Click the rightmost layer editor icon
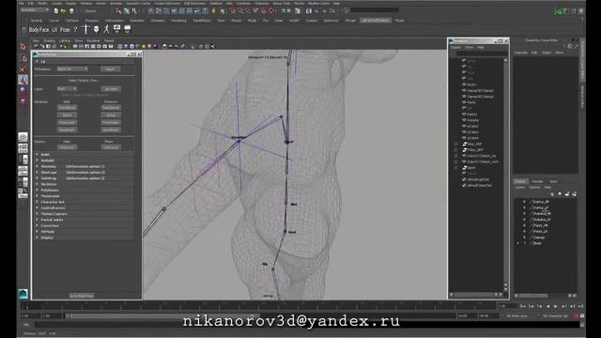Viewport: 601px width, 338px height. click(x=574, y=194)
